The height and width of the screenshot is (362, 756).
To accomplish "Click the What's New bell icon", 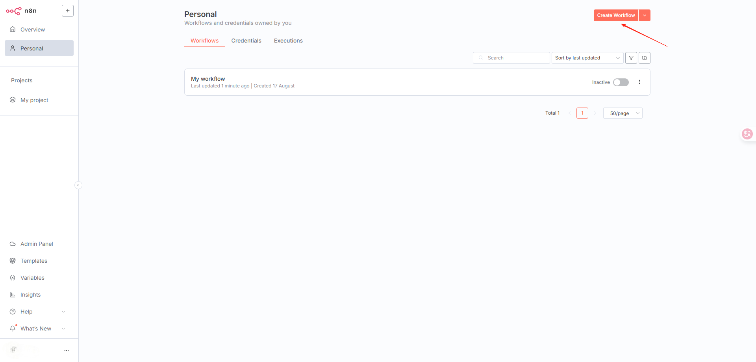I will coord(13,329).
